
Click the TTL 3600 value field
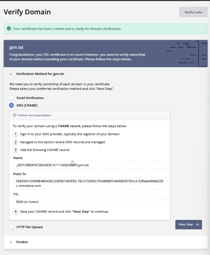90,202
